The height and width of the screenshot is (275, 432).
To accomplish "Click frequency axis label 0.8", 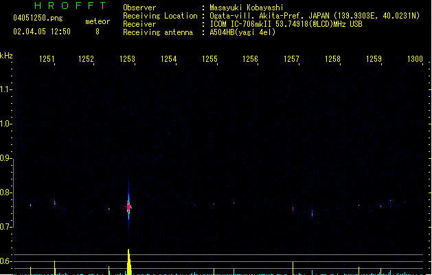I will click(5, 192).
